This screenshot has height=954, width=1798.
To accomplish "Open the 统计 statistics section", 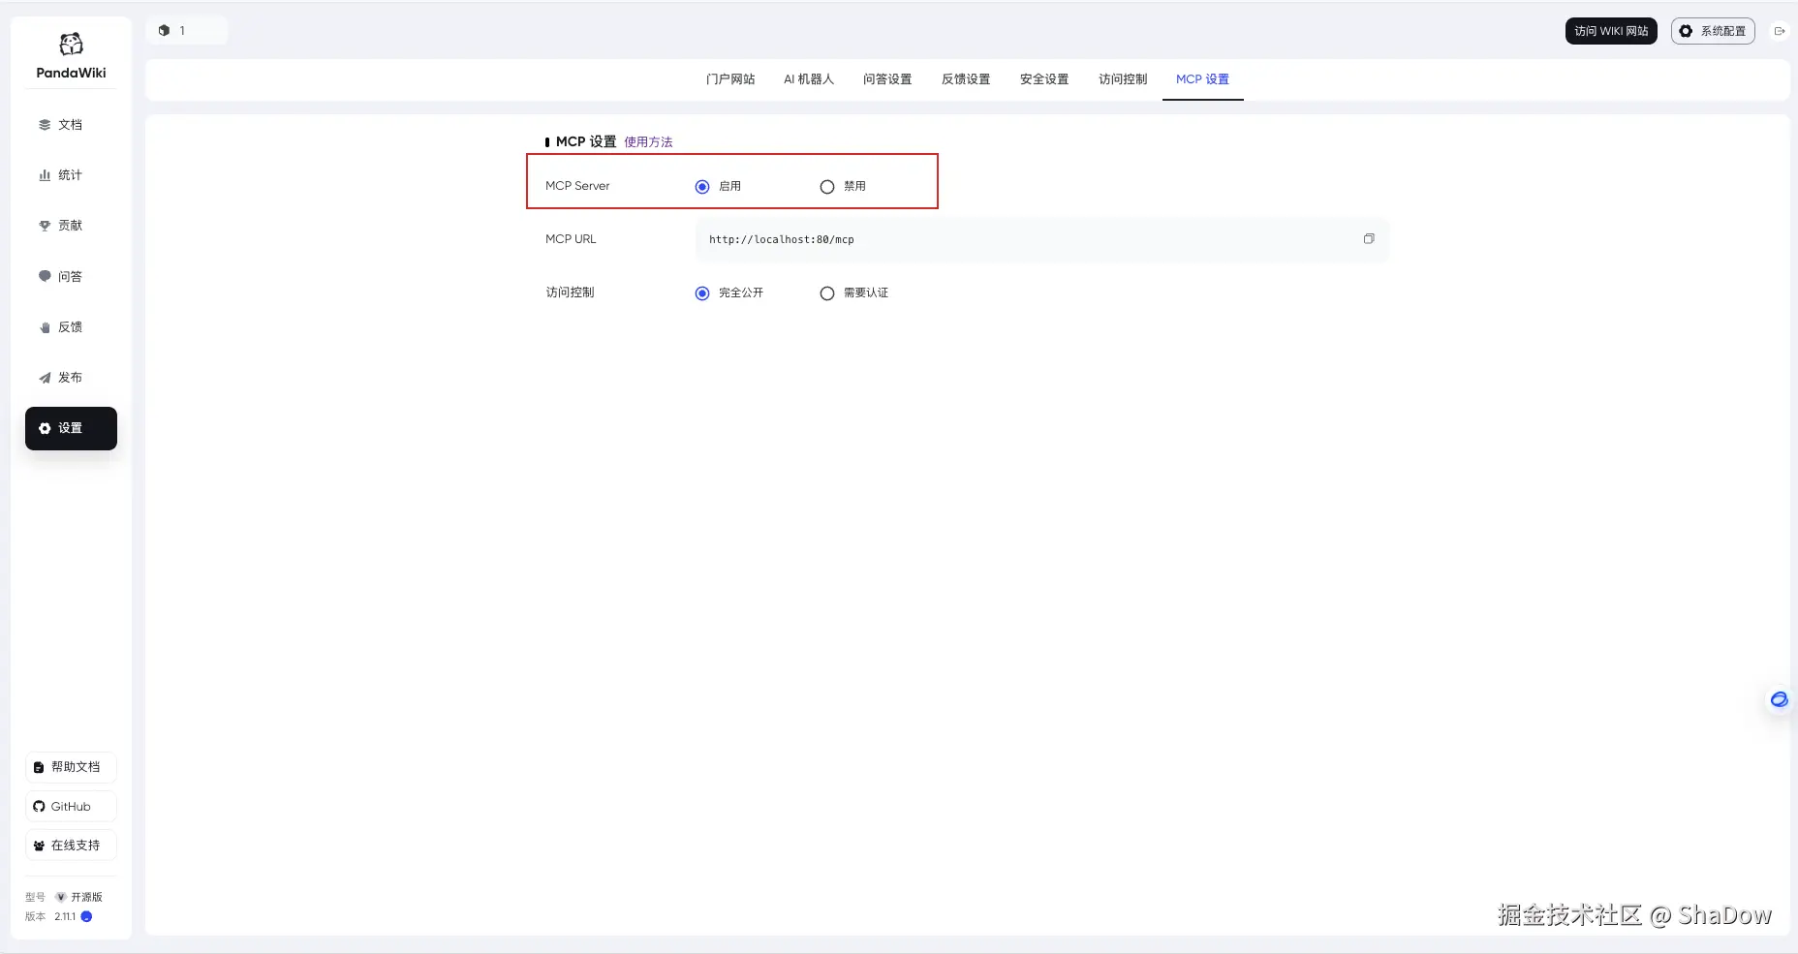I will 71,175.
